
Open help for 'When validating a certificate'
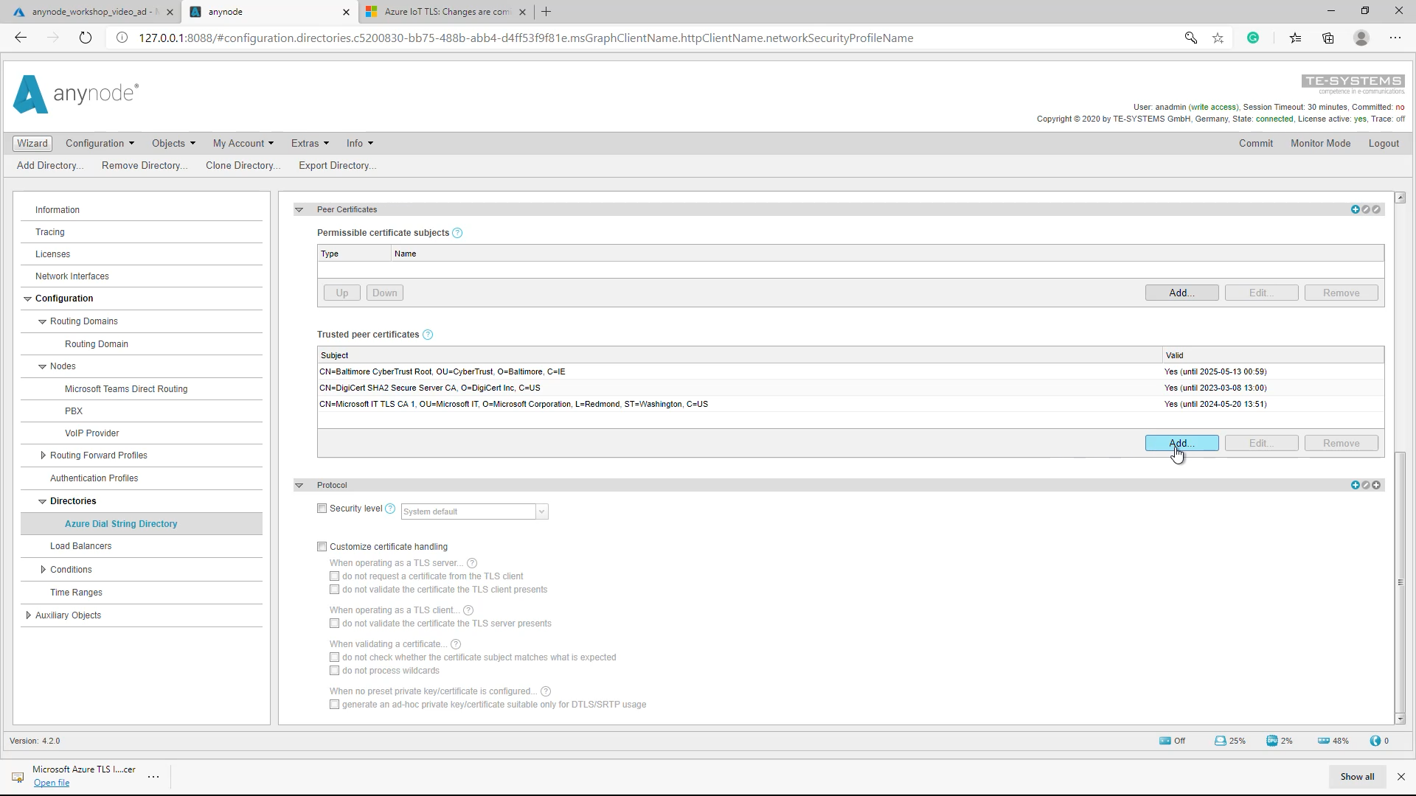coord(456,645)
